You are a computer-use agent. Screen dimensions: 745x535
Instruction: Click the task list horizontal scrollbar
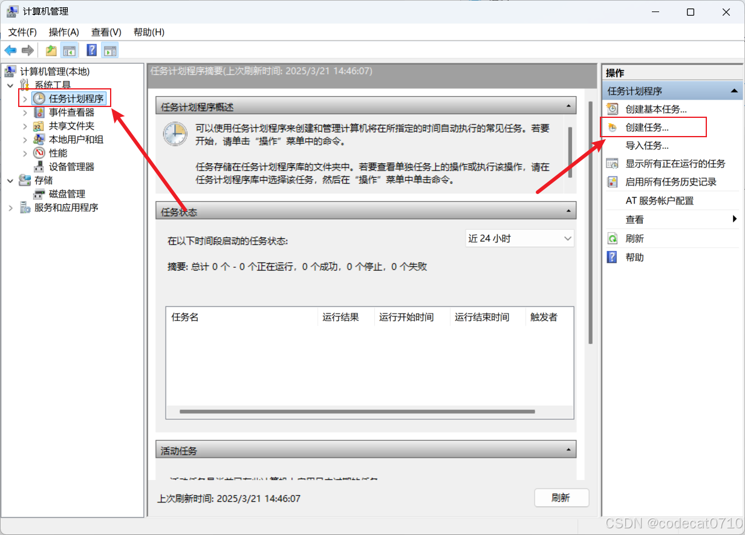click(x=357, y=412)
